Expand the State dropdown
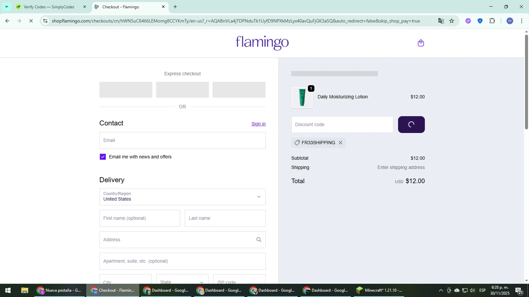Viewport: 529px width, 297px height. point(182,280)
